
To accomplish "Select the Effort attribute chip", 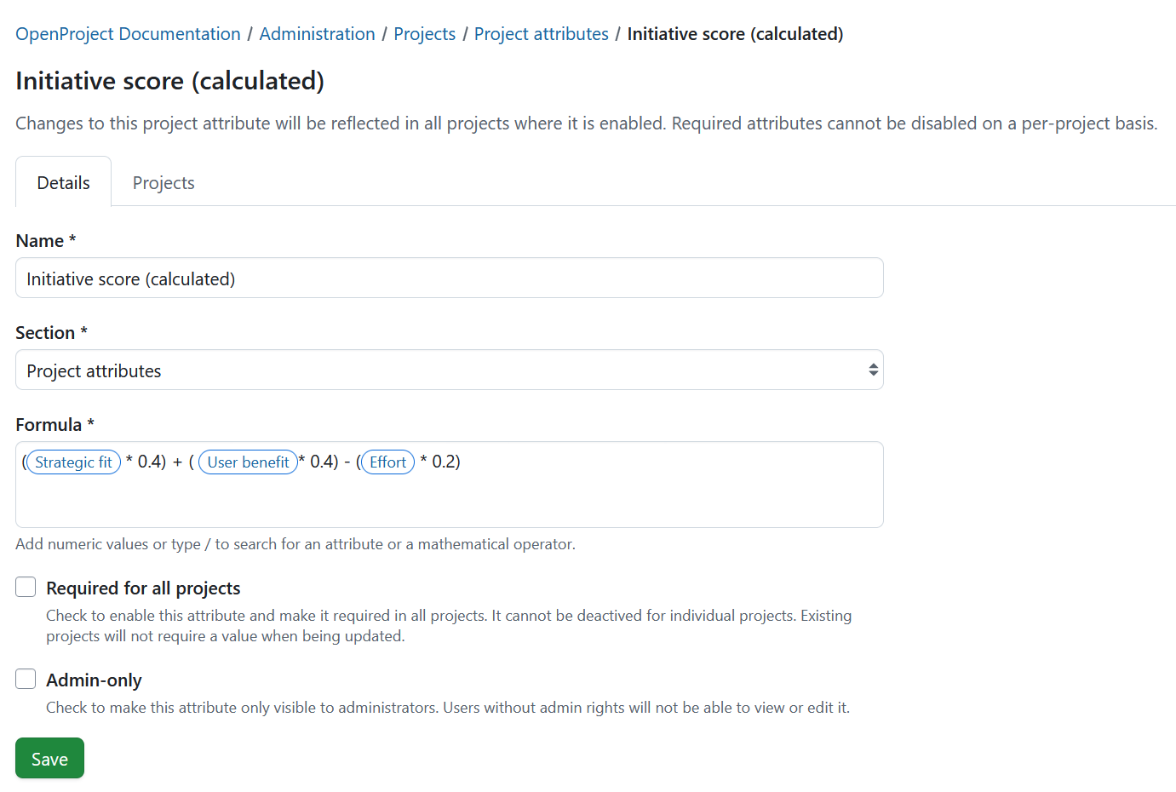I will pyautogui.click(x=387, y=462).
